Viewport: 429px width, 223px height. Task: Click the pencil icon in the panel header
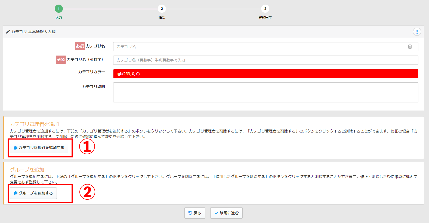pos(8,32)
